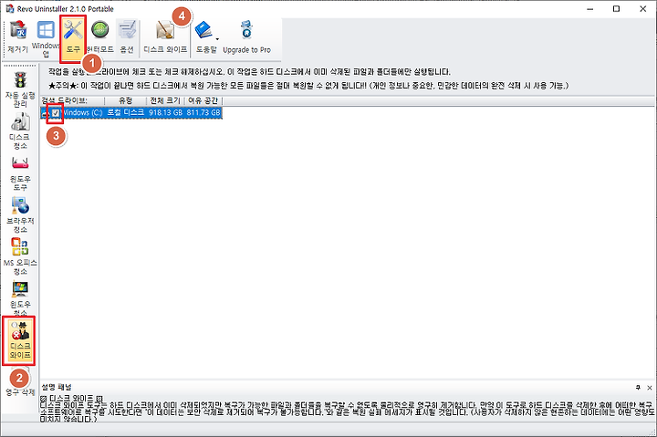657x437 pixels.
Task: Open 디스크 정소 sidebar tool
Action: point(20,130)
